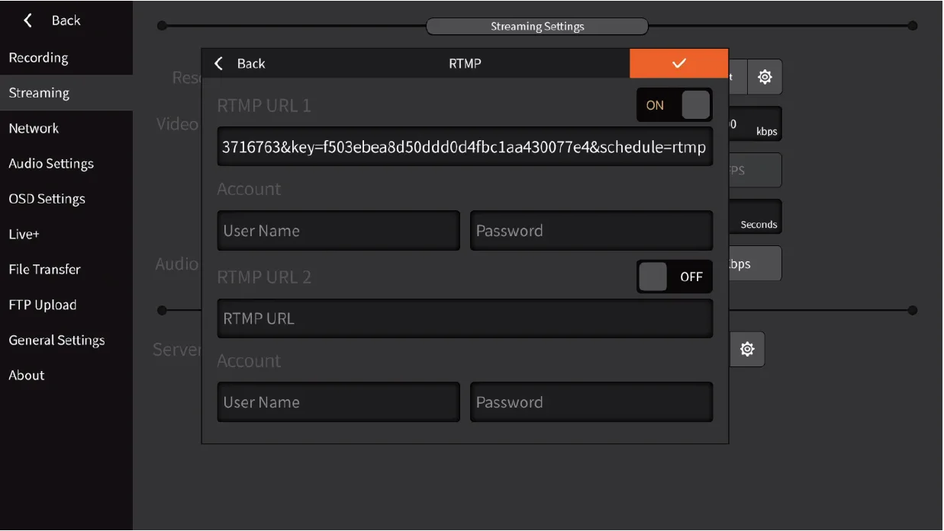Click the RTMP dialog Back arrow
Viewport: 944px width, 531px height.
coord(219,63)
